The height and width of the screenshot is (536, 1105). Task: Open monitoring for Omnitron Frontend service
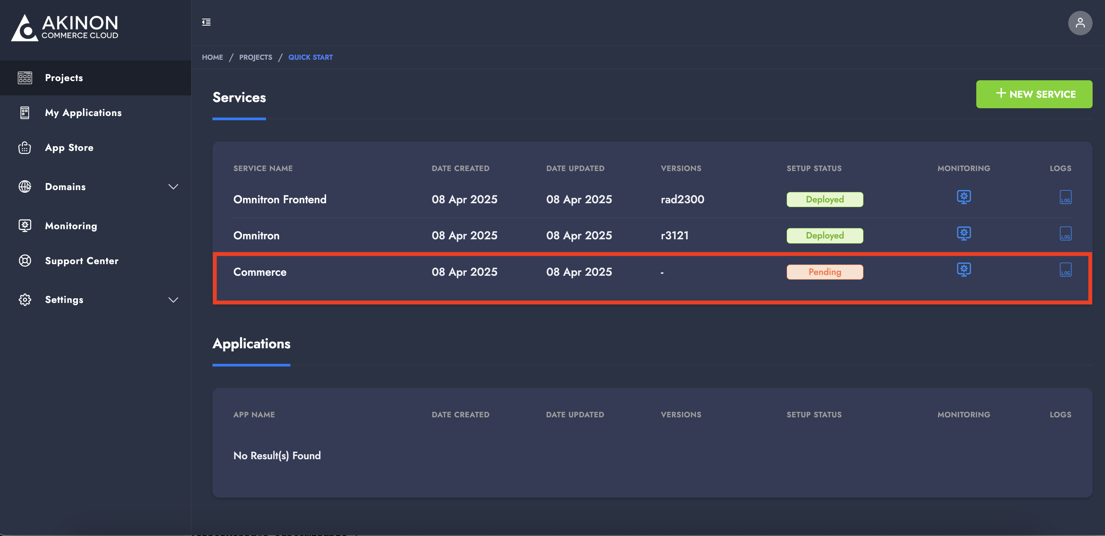(963, 197)
